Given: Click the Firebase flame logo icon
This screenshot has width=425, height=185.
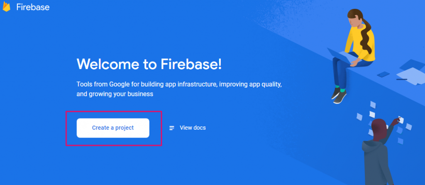Looking at the screenshot, I should [x=7, y=6].
